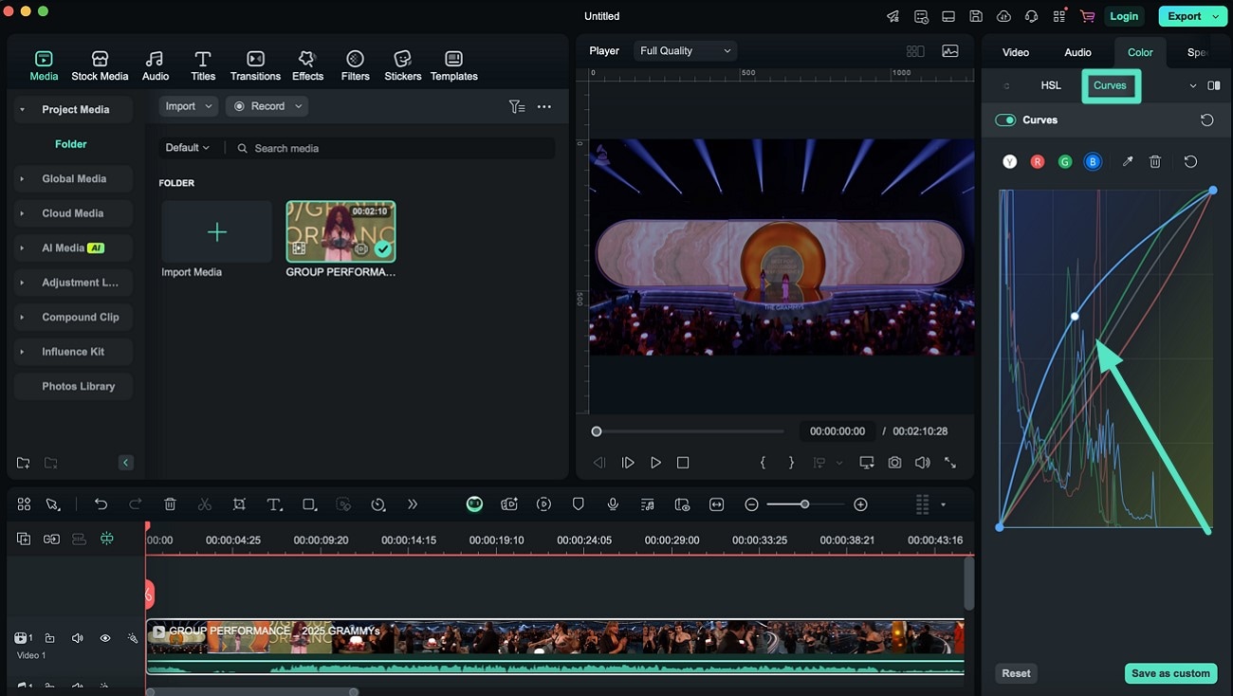Image resolution: width=1233 pixels, height=696 pixels.
Task: Collapse the Project Media tree
Action: click(x=23, y=110)
